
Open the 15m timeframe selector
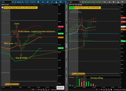[105, 2]
